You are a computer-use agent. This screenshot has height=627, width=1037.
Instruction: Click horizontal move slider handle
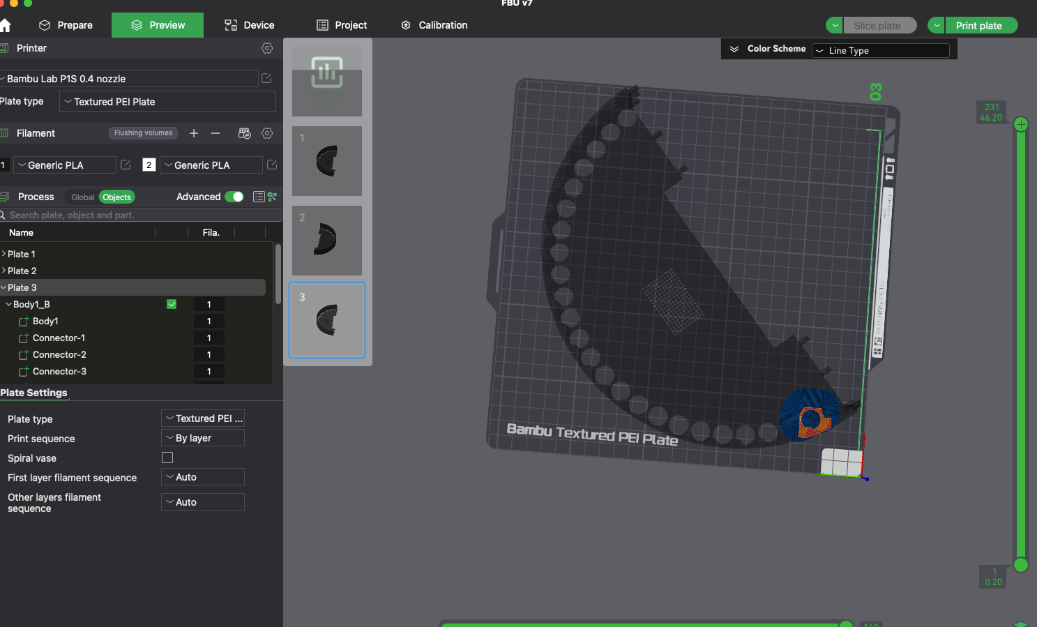[846, 624]
